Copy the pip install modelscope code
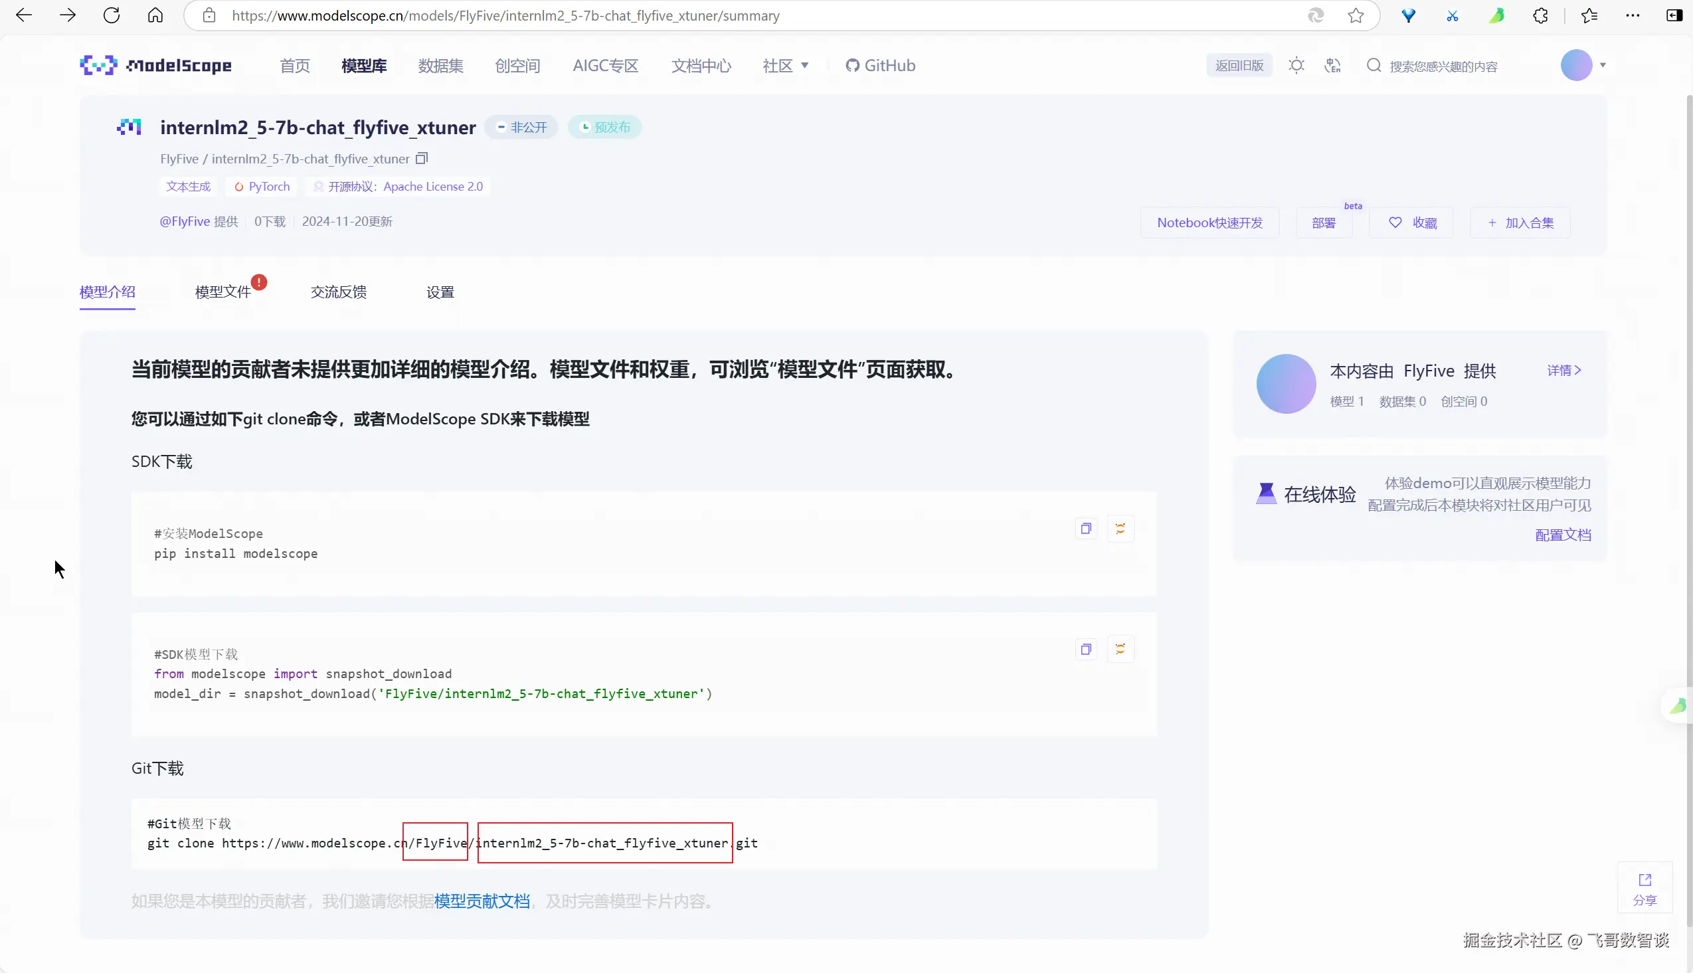The width and height of the screenshot is (1693, 973). (1086, 529)
